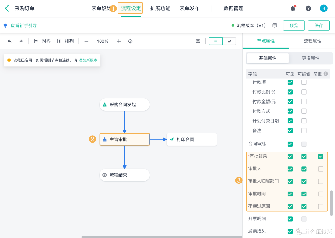Switch to the 节点属性 tab

point(266,41)
